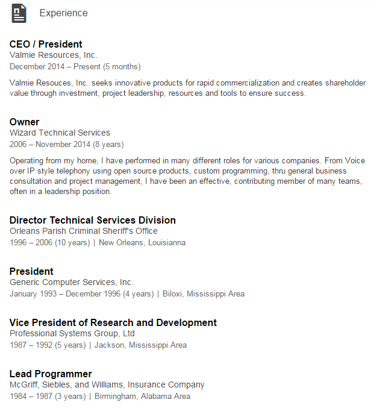The image size is (374, 408).
Task: Select the Wizard Technical Services description text
Action: click(x=187, y=176)
